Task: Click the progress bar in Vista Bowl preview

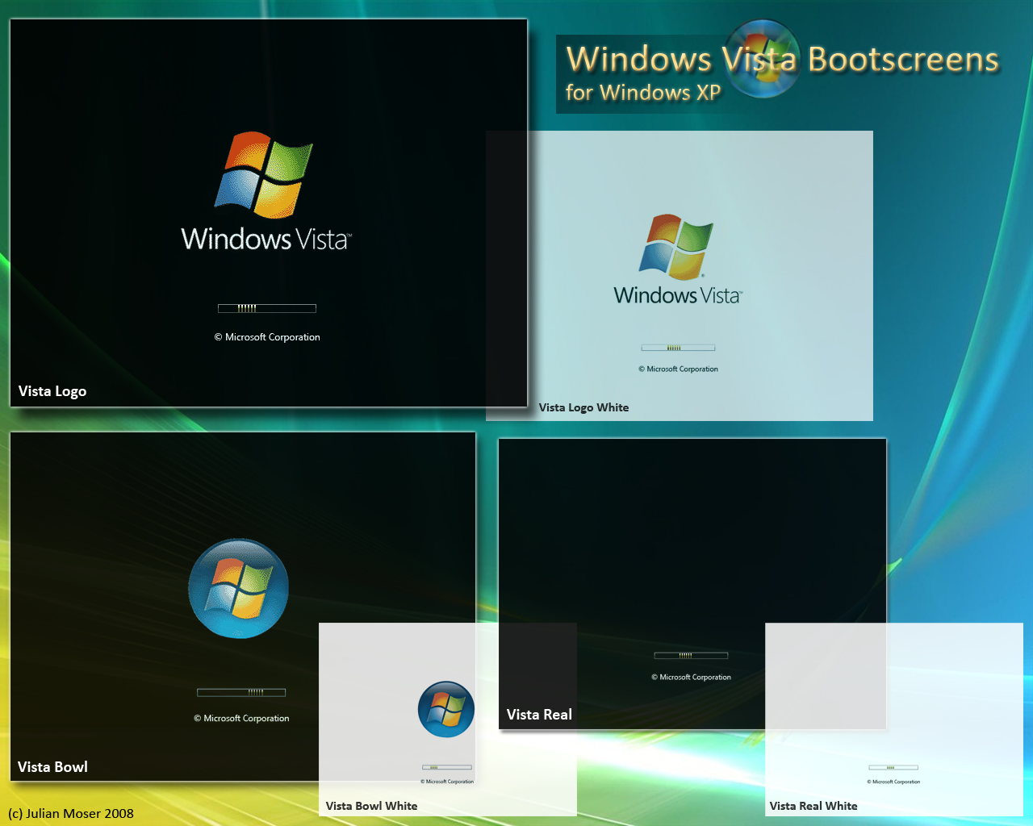Action: 241,692
